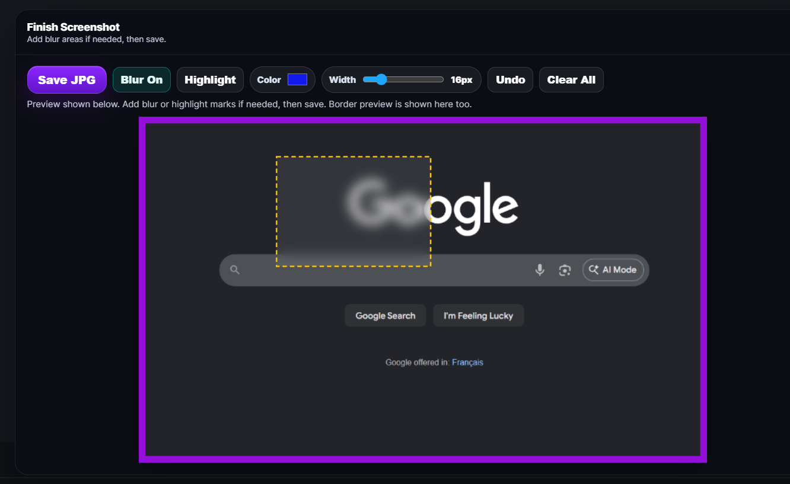Click Clear All to remove marks
The image size is (790, 484).
pos(571,80)
